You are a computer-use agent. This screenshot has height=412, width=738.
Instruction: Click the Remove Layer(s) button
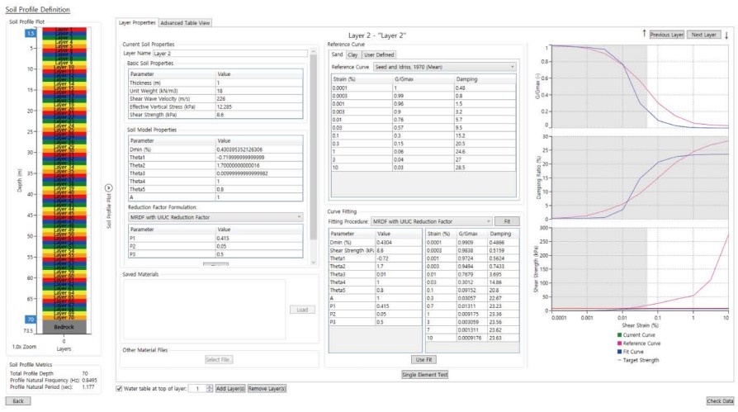tap(267, 388)
